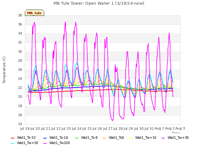Screen dimensions: 199x149
Task: Click the Aug 3 x-axis tick label
Action: [180, 129]
